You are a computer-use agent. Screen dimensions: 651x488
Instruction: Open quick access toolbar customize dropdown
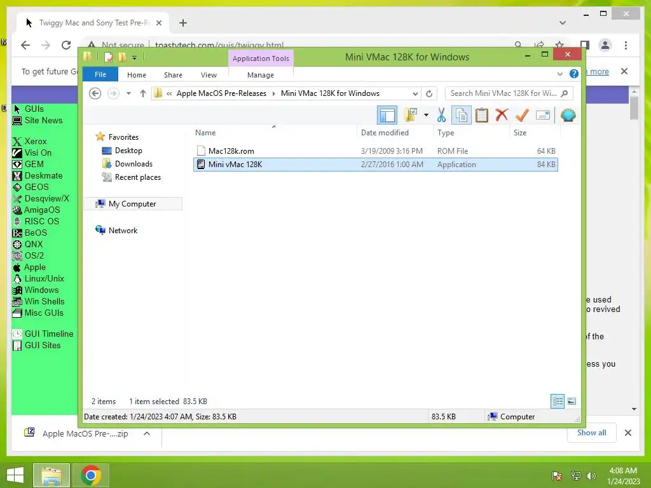(135, 58)
